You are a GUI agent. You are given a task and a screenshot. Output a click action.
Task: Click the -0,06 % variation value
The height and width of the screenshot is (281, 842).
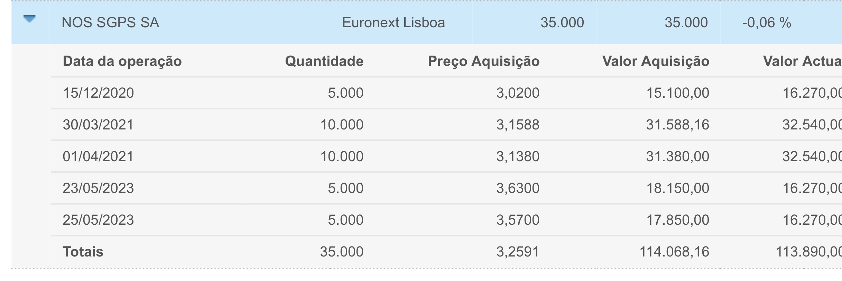click(766, 23)
